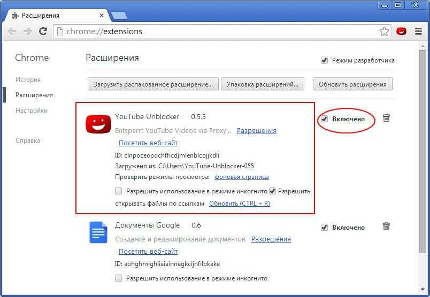Open История in the Chrome sidebar
Image resolution: width=430 pixels, height=297 pixels.
click(28, 80)
